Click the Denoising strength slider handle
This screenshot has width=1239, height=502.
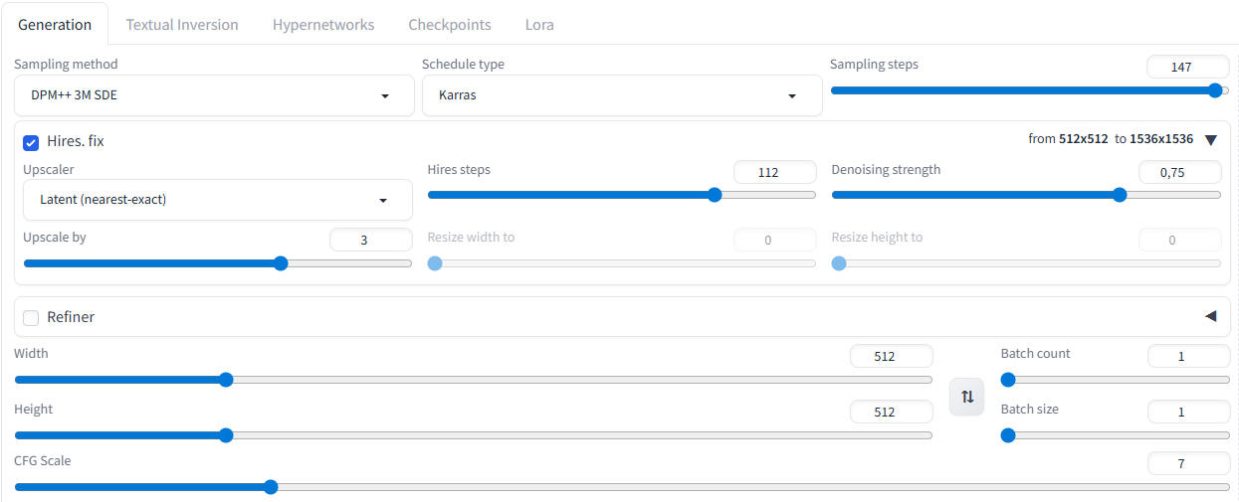click(1120, 195)
